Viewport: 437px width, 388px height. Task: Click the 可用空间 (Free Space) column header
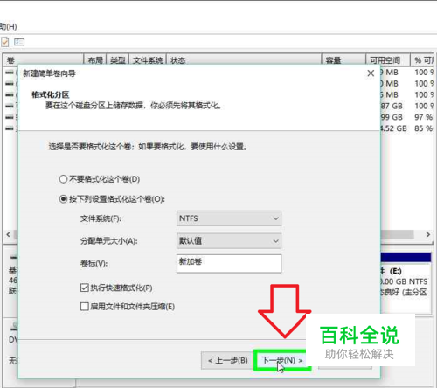tap(388, 60)
